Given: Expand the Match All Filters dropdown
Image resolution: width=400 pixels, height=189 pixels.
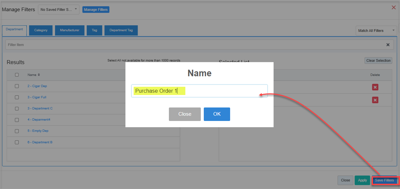Looking at the screenshot, I should pos(376,31).
